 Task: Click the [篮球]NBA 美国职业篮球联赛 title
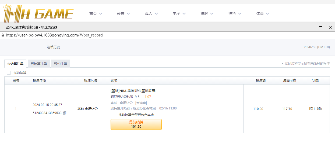pyautogui.click(x=133, y=91)
